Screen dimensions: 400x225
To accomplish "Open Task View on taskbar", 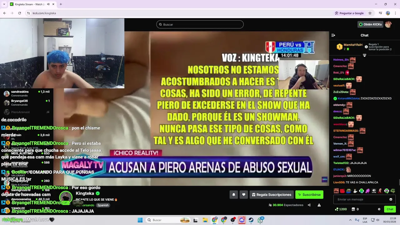I will tap(195, 220).
